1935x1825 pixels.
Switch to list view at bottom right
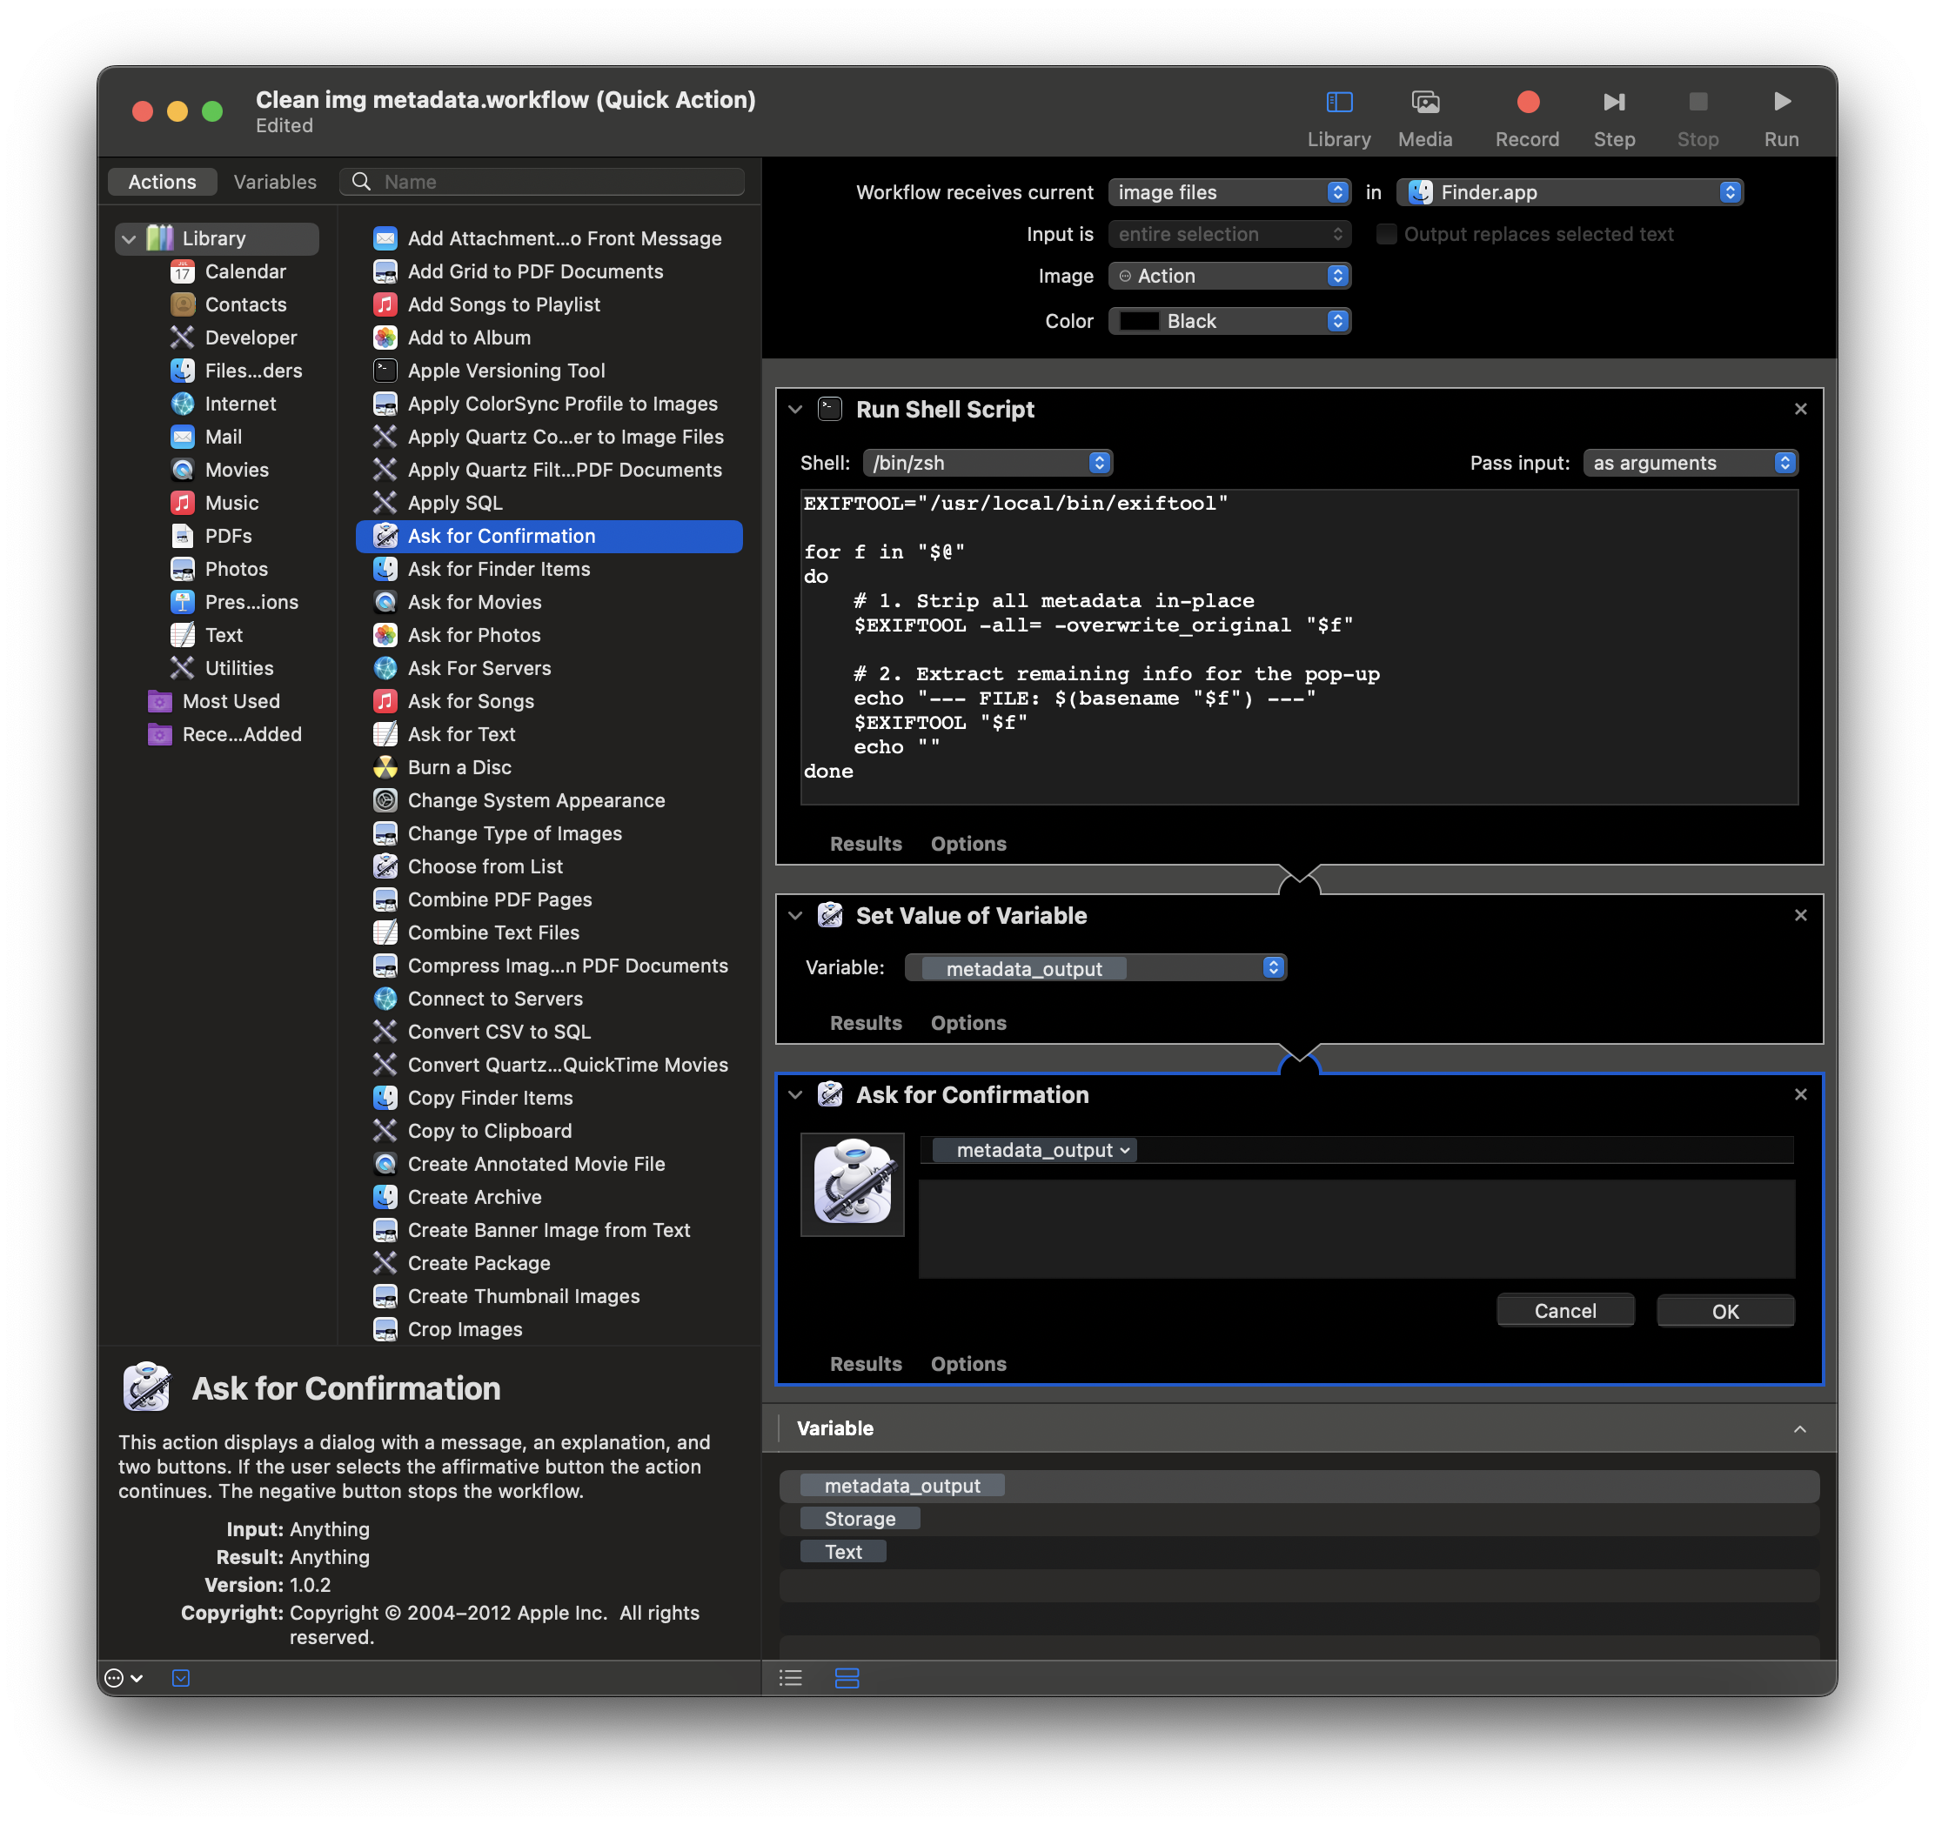pyautogui.click(x=790, y=1677)
